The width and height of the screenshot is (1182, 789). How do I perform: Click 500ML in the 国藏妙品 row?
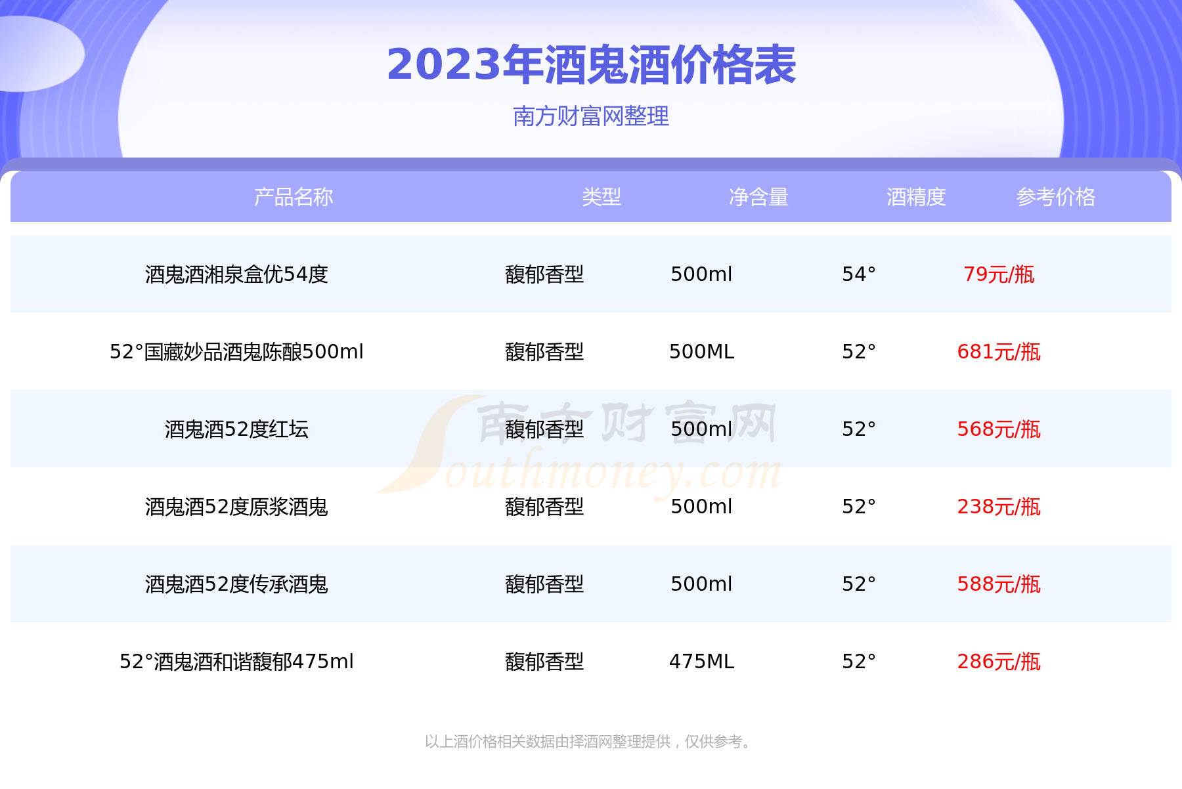tap(701, 352)
